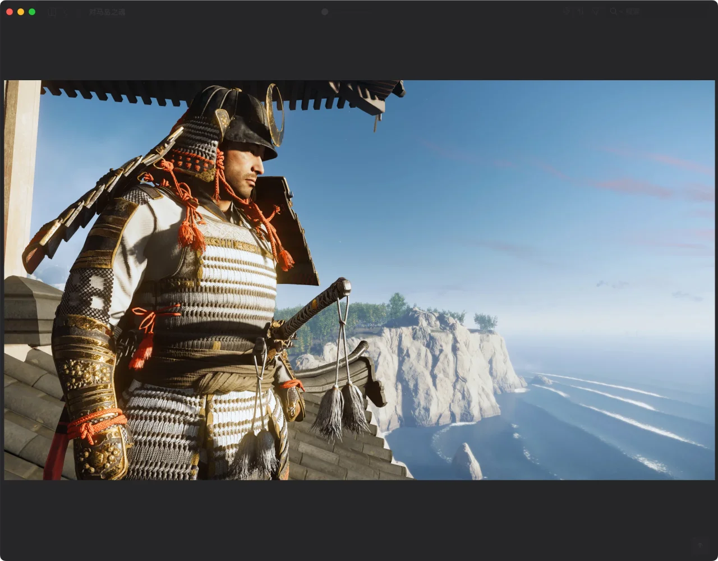
Task: Minimize the window with yellow button
Action: pyautogui.click(x=21, y=12)
